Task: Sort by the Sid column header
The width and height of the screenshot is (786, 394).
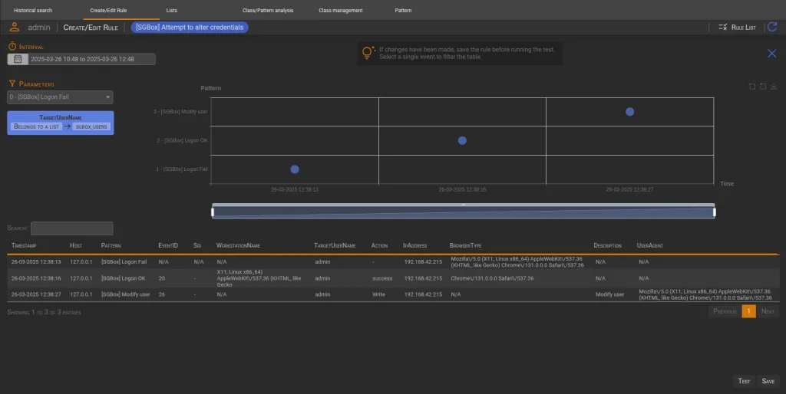Action: [197, 245]
